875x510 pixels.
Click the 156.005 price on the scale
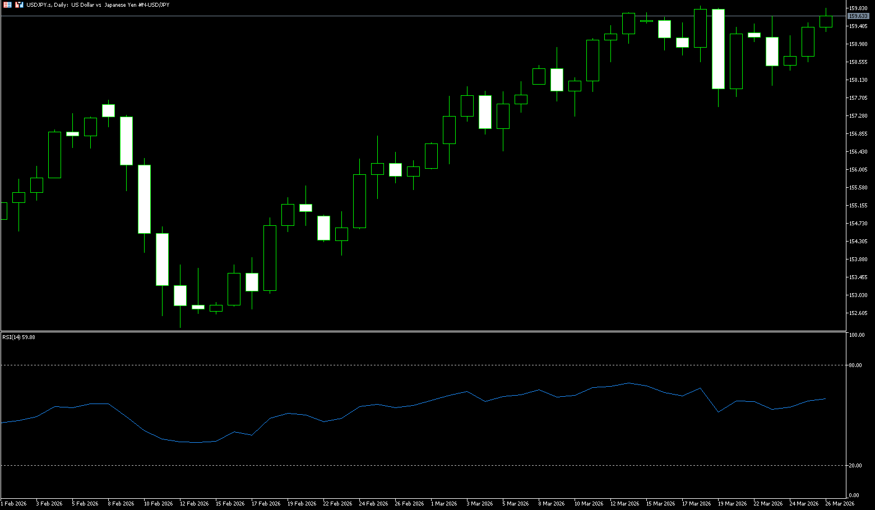[x=858, y=170]
